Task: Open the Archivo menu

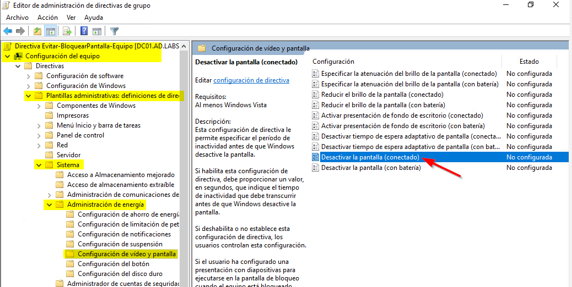Action: click(17, 18)
